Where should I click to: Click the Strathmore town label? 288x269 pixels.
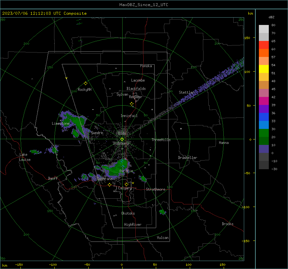(x=156, y=189)
